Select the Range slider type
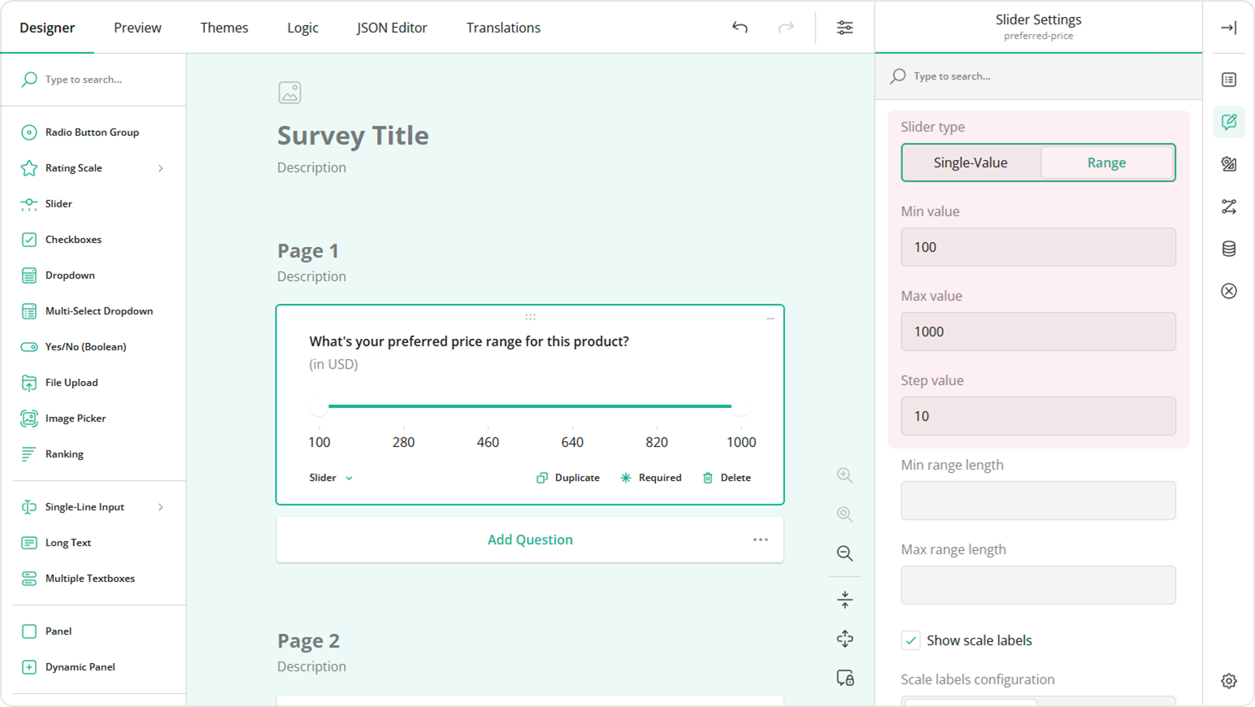1255x707 pixels. 1106,163
